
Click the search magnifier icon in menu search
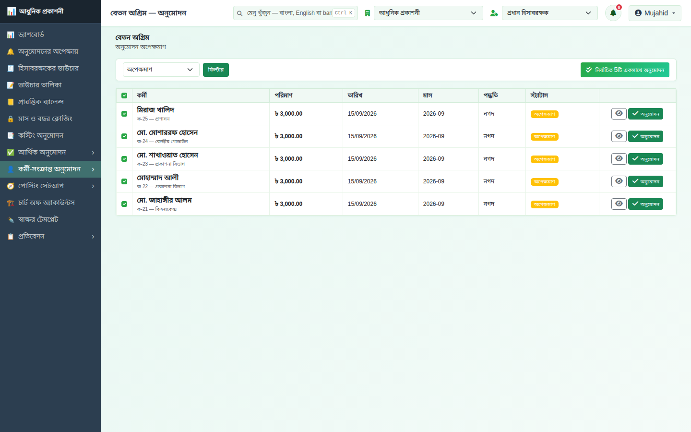(239, 13)
